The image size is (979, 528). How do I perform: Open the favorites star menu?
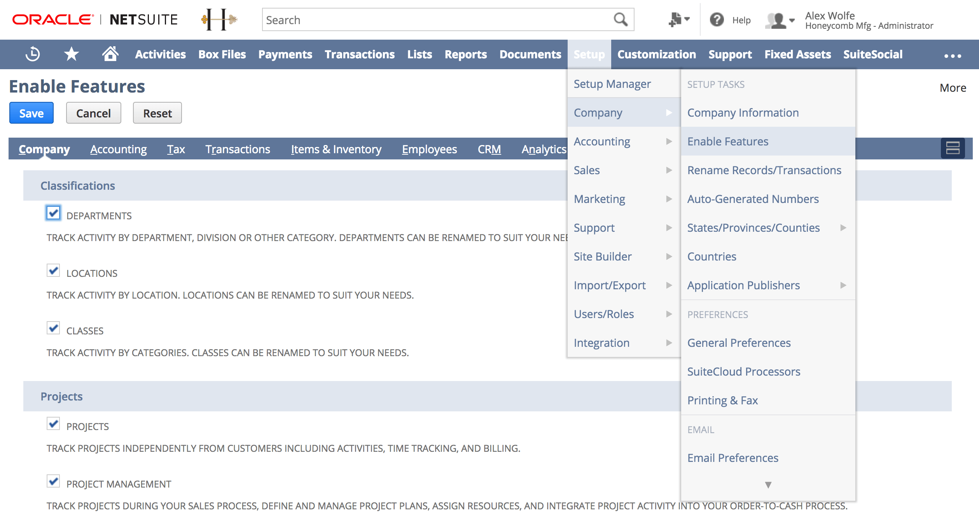tap(71, 54)
